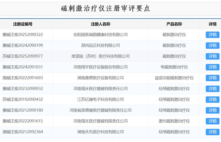Click 河南翔宇医疗设备股份有限公司
This screenshot has width=221, height=142.
100,67
